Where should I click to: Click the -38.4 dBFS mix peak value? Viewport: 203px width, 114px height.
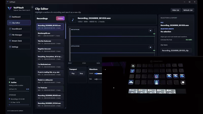pyautogui.click(x=189, y=40)
